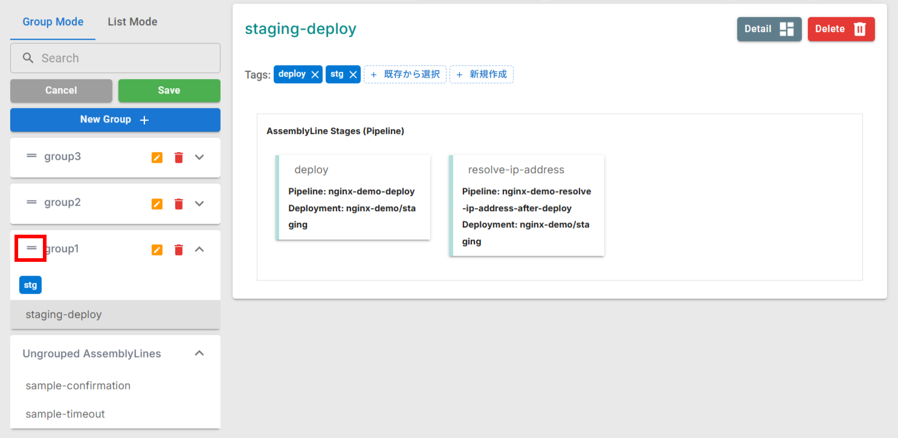898x438 pixels.
Task: Select the Group Mode tab
Action: coord(53,22)
